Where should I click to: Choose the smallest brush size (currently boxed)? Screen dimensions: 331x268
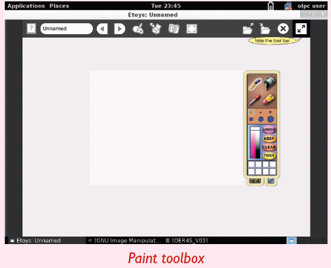click(x=251, y=112)
